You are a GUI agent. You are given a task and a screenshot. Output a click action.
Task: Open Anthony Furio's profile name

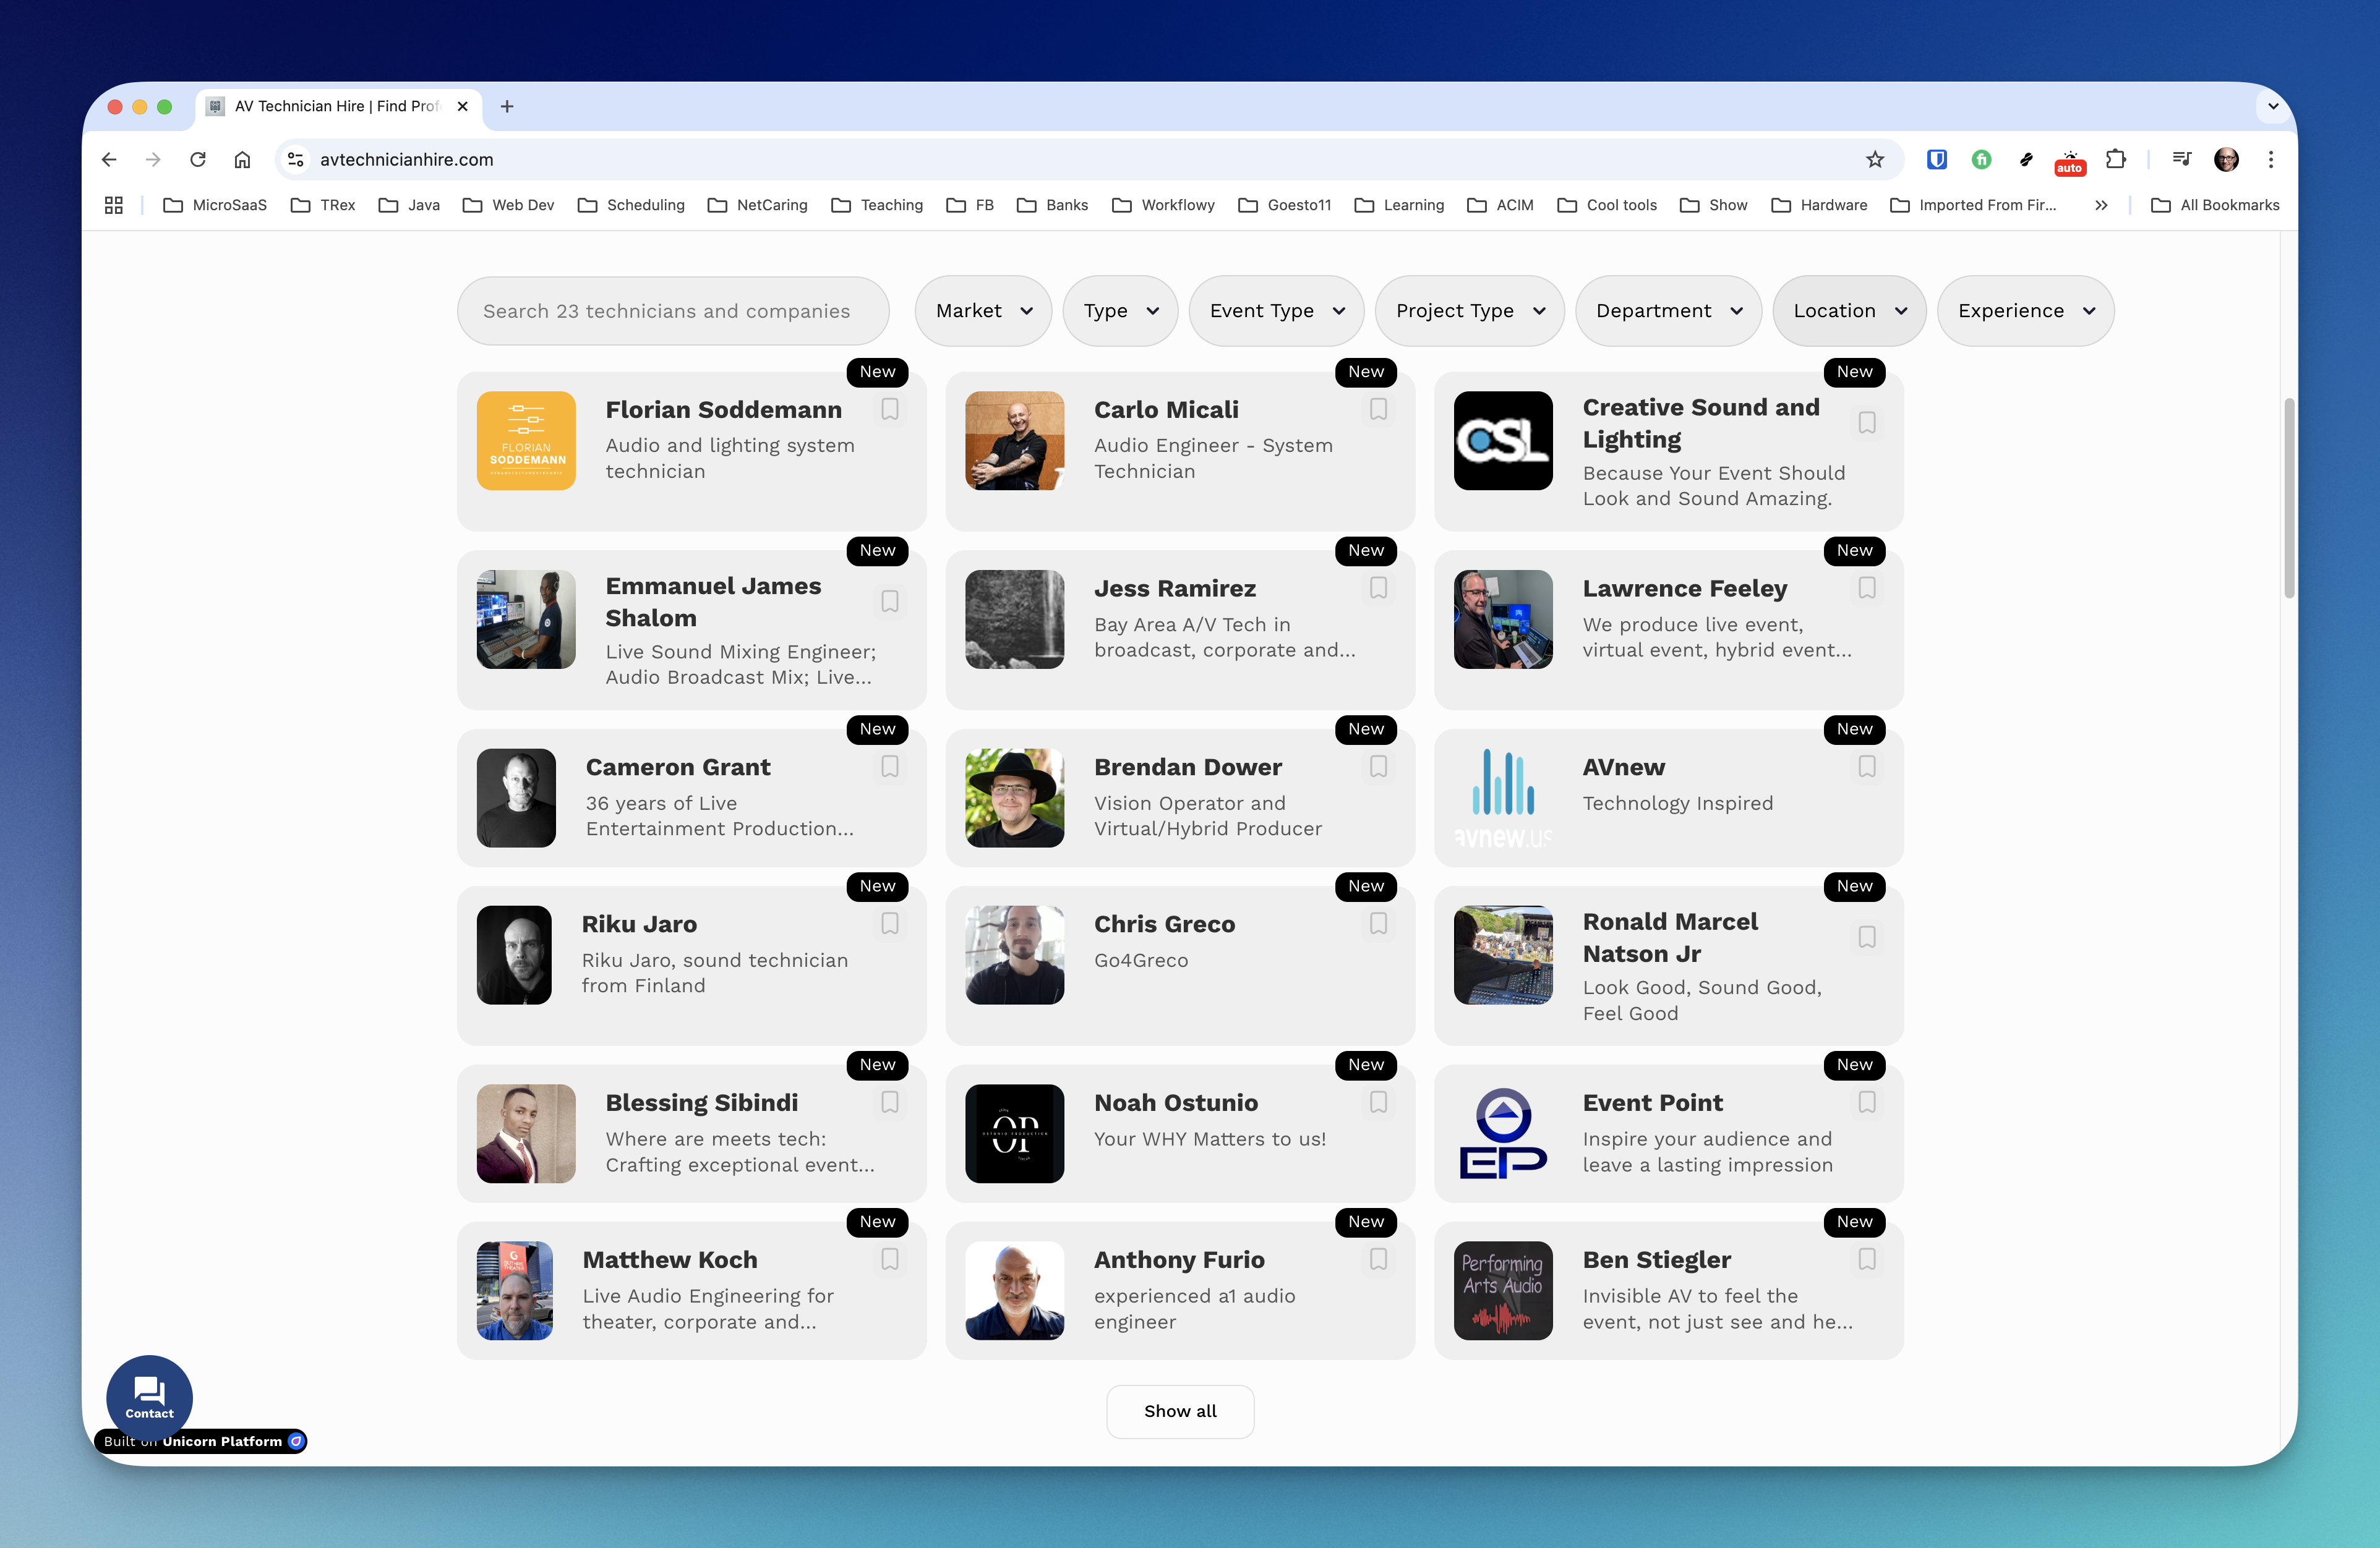point(1179,1259)
